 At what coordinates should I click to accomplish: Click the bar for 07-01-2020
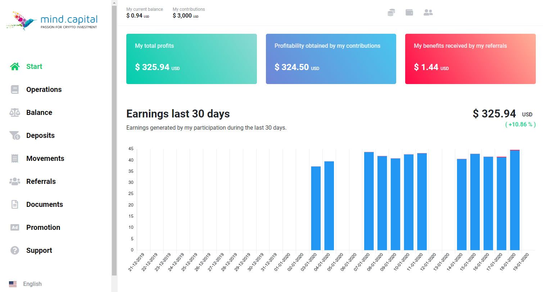[369, 201]
